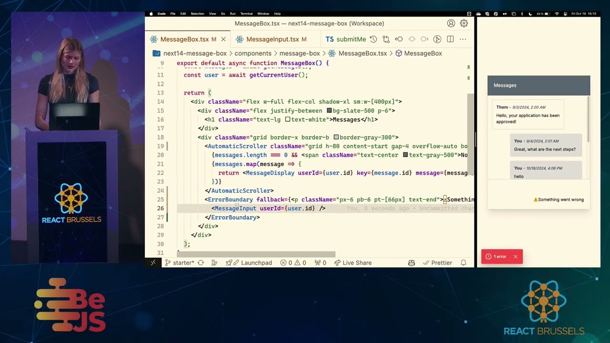Click the Prettier status item
This screenshot has width=610, height=343.
point(437,262)
